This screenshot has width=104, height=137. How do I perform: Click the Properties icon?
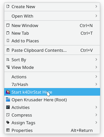[8, 130]
